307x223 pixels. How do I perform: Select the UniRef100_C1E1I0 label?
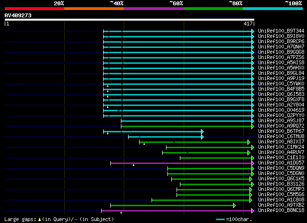(x=281, y=158)
